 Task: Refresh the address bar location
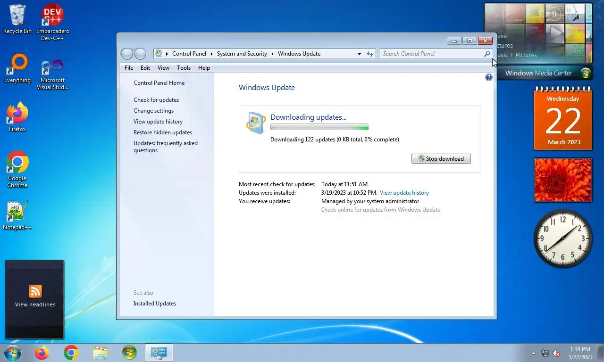tap(370, 54)
